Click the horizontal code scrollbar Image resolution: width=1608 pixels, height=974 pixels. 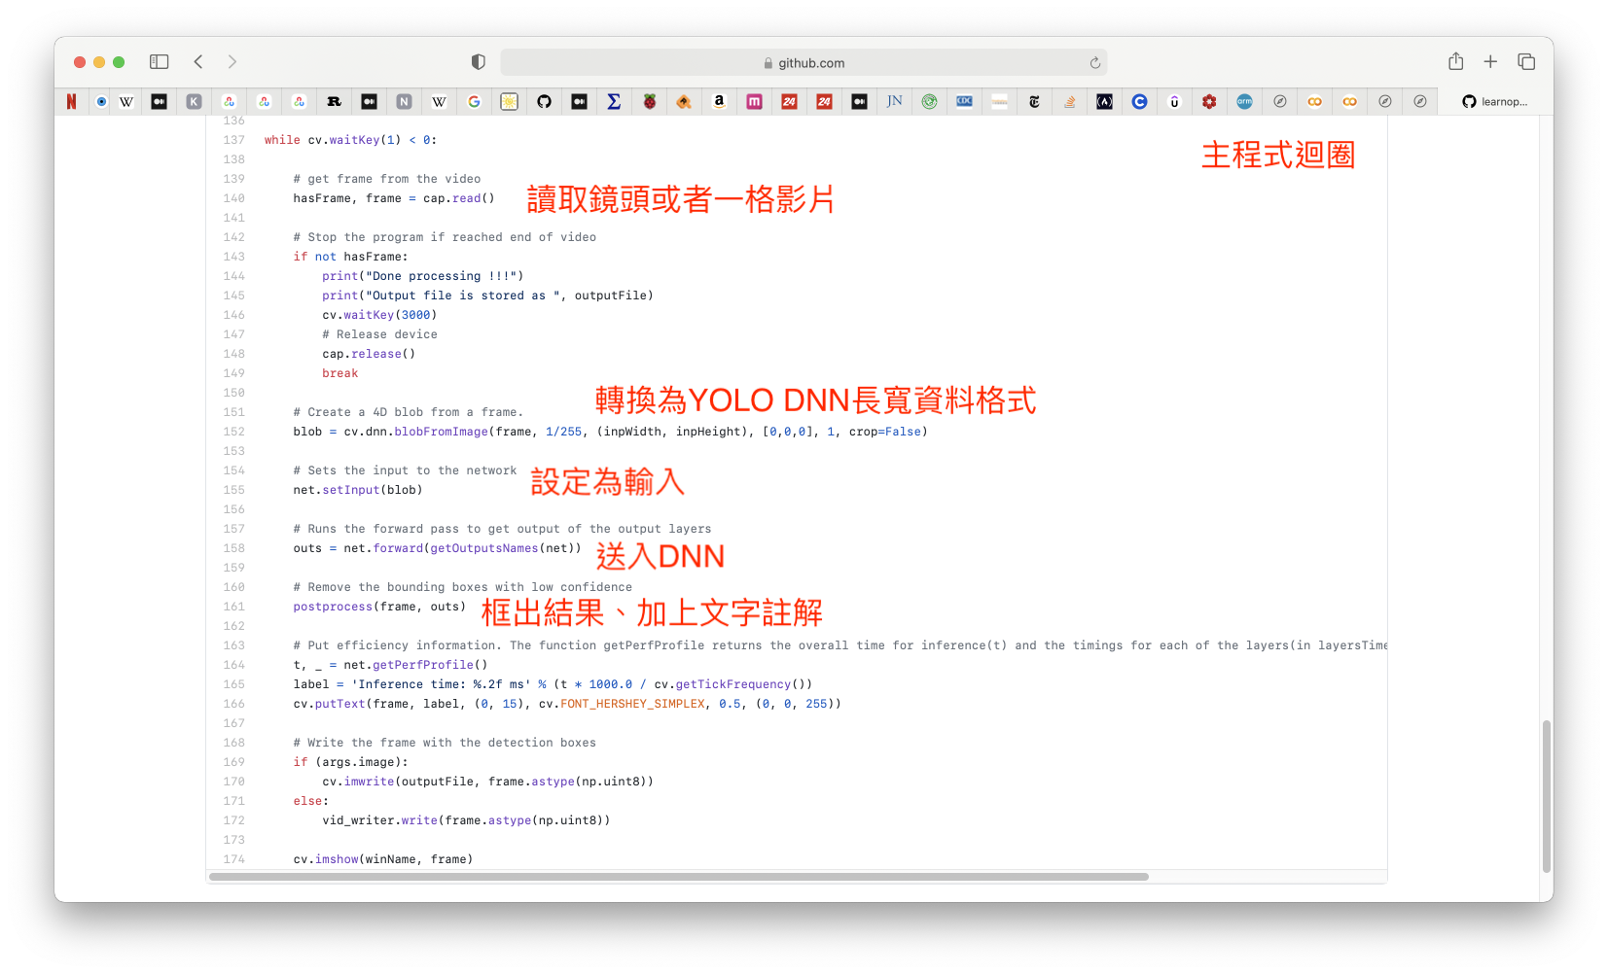point(679,877)
